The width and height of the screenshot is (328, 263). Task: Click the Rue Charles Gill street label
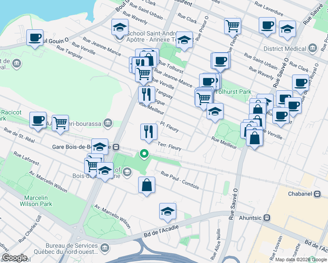point(30,229)
